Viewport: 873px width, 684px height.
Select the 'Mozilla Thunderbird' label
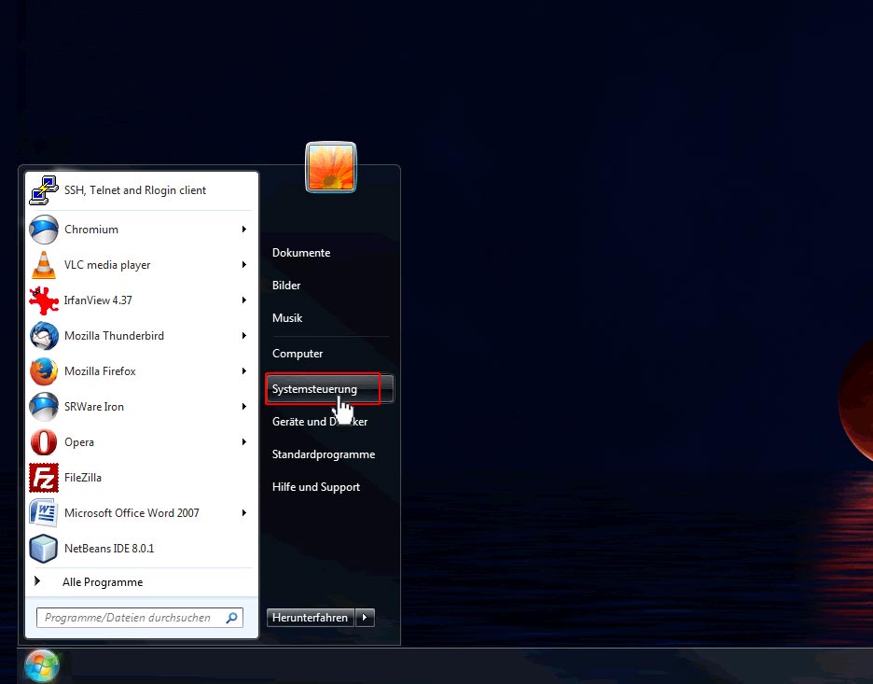click(x=114, y=336)
